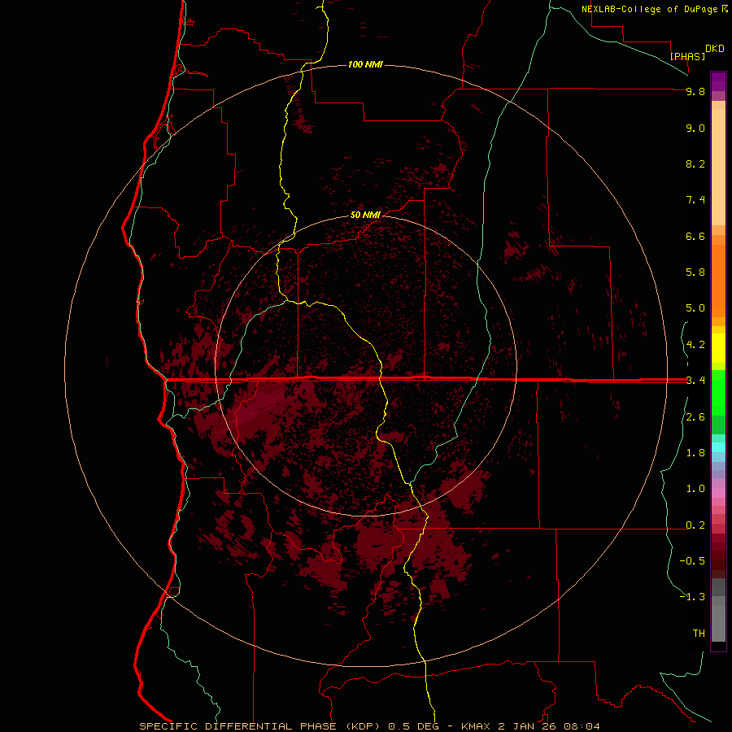Click the [PHAS] units label

[687, 56]
